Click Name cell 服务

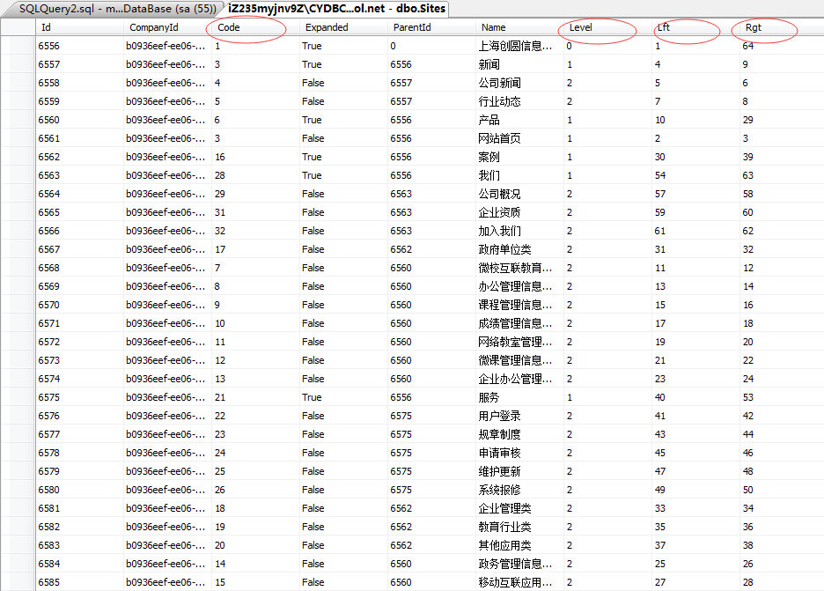[x=519, y=397]
